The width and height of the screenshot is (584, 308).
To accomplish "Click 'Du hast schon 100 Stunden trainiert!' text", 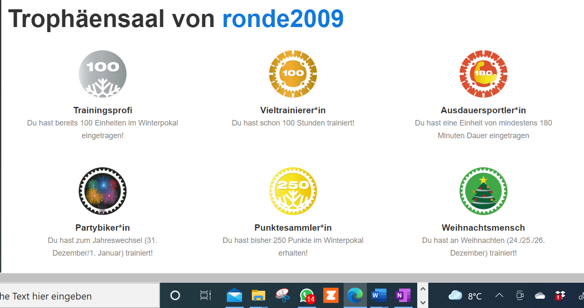I will [293, 123].
